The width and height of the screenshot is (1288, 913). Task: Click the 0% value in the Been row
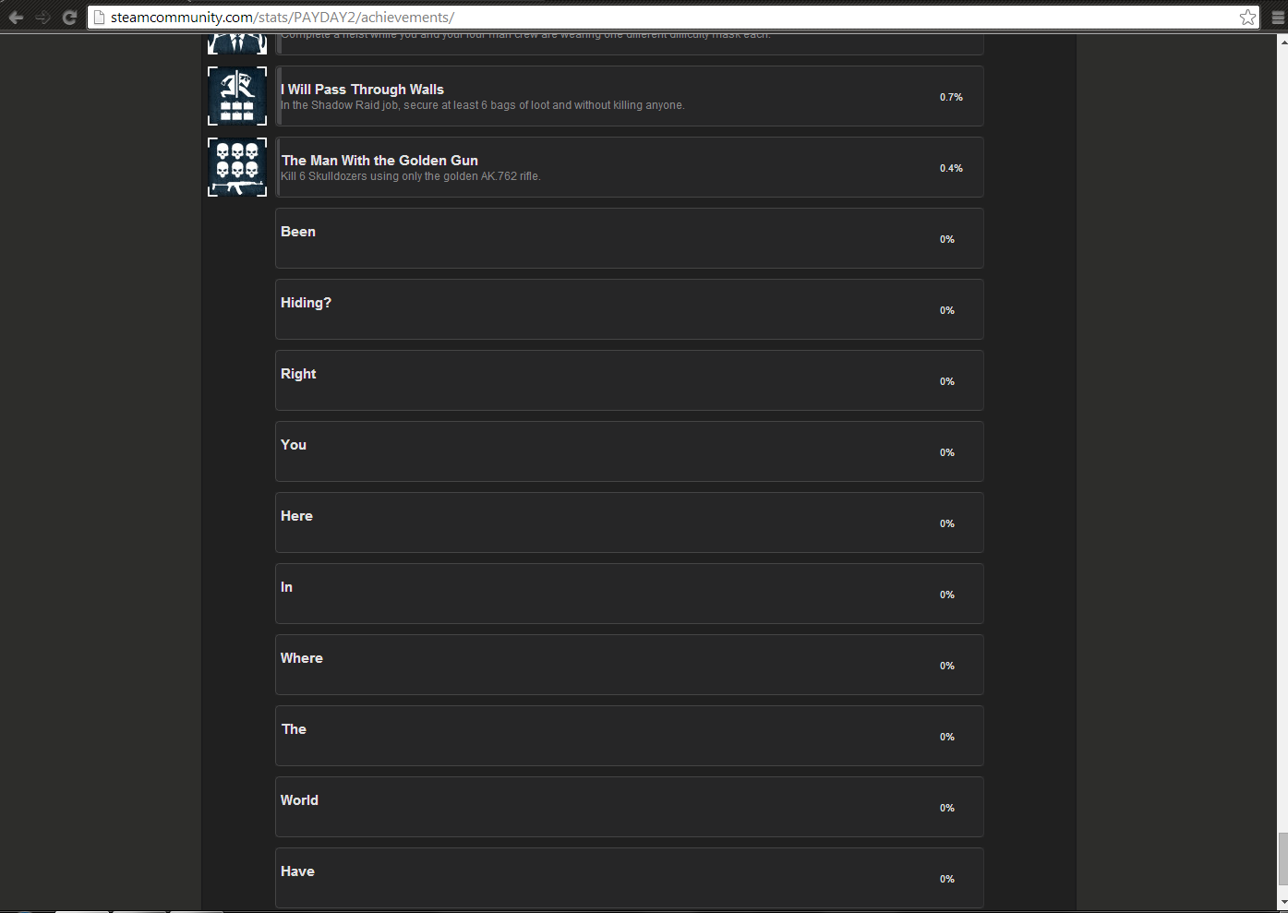(x=947, y=239)
